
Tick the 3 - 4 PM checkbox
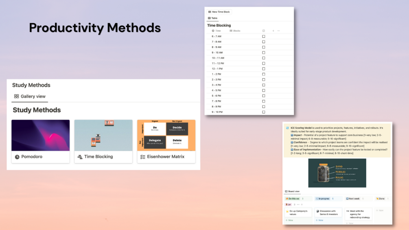[x=264, y=85]
